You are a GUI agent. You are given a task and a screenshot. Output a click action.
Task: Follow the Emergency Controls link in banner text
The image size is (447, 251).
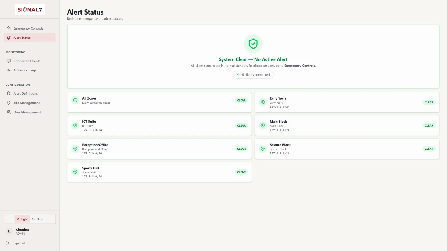click(300, 66)
